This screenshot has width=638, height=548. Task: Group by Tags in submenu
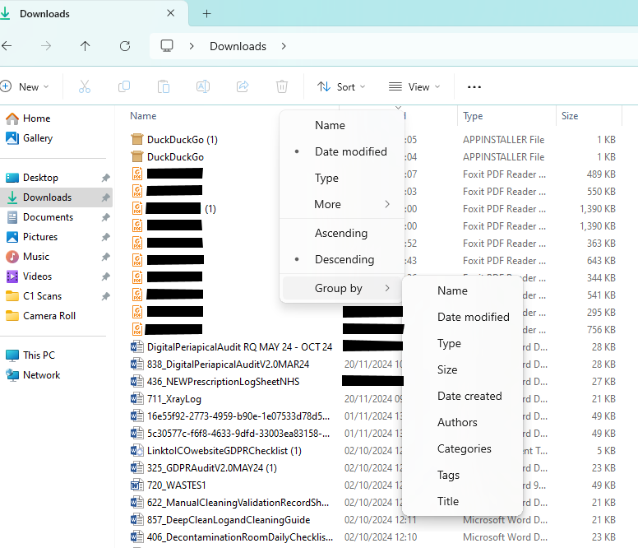tap(462, 475)
